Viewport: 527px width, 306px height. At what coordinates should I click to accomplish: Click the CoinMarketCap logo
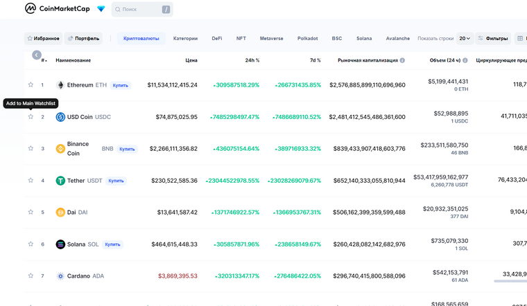click(x=58, y=8)
